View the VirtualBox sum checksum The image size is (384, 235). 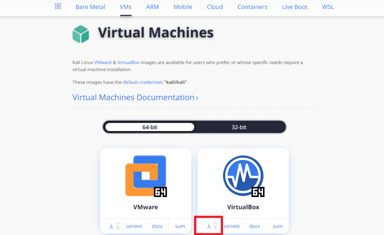(x=277, y=226)
